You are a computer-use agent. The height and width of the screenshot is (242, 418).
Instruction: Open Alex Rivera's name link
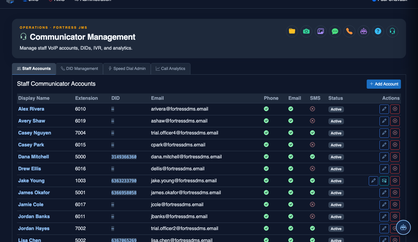31,109
